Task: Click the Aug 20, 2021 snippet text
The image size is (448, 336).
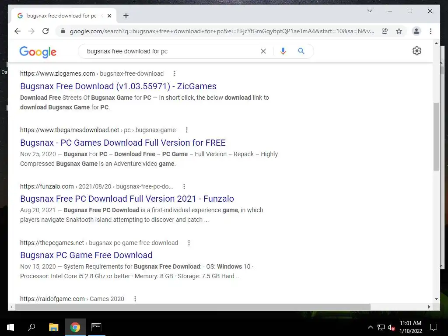Action: (x=141, y=215)
